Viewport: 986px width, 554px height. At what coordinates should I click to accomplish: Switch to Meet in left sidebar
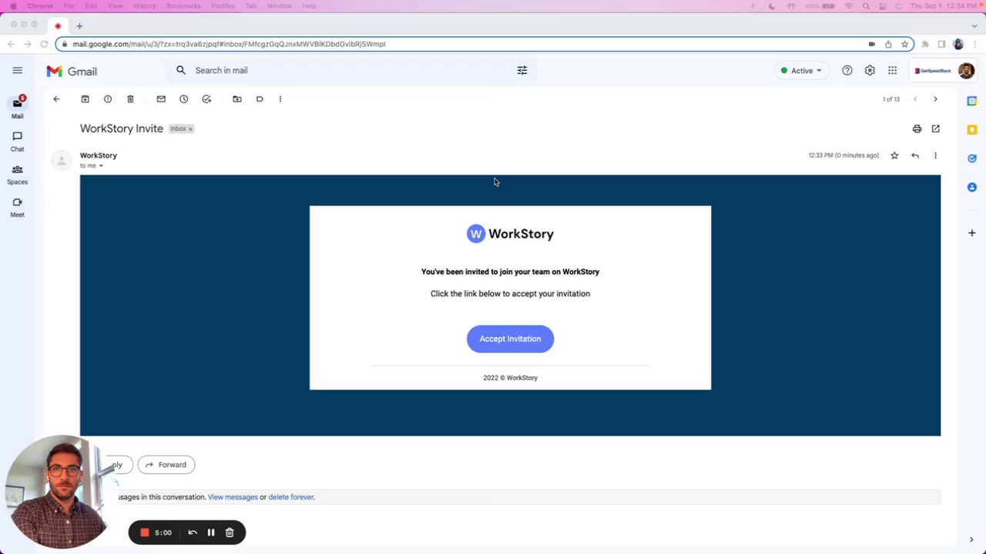click(17, 207)
